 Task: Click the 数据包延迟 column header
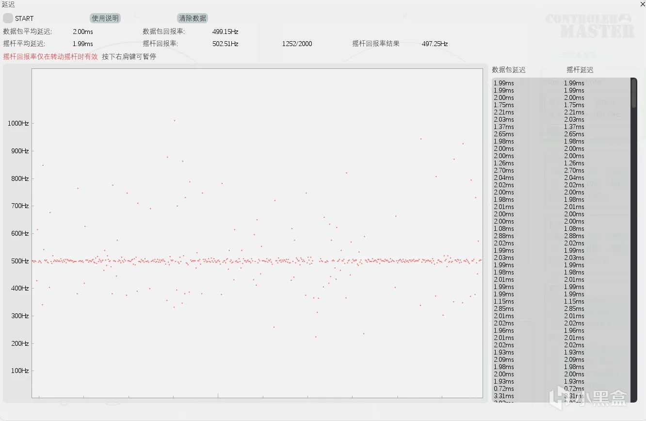click(509, 70)
